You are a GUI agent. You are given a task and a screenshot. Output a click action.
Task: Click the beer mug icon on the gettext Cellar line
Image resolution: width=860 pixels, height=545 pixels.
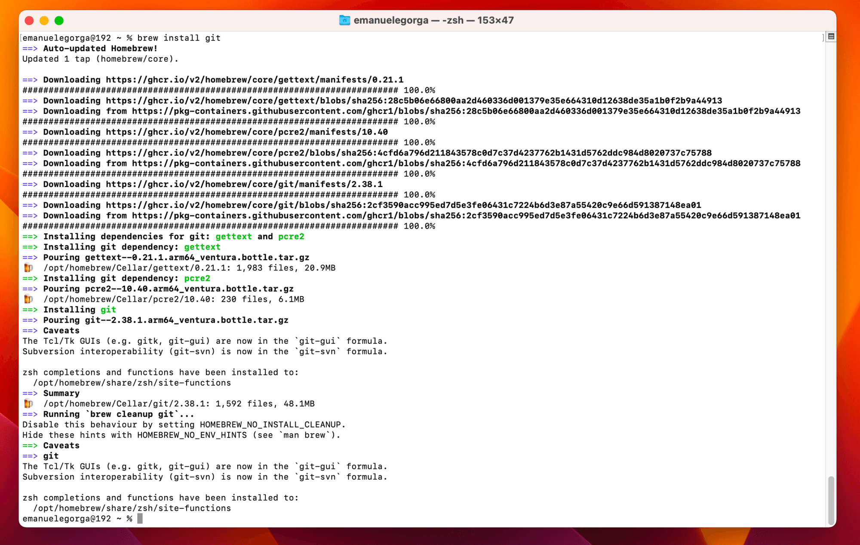[x=28, y=268]
